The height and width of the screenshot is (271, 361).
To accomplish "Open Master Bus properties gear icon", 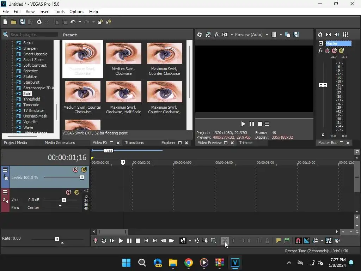I will [x=320, y=35].
